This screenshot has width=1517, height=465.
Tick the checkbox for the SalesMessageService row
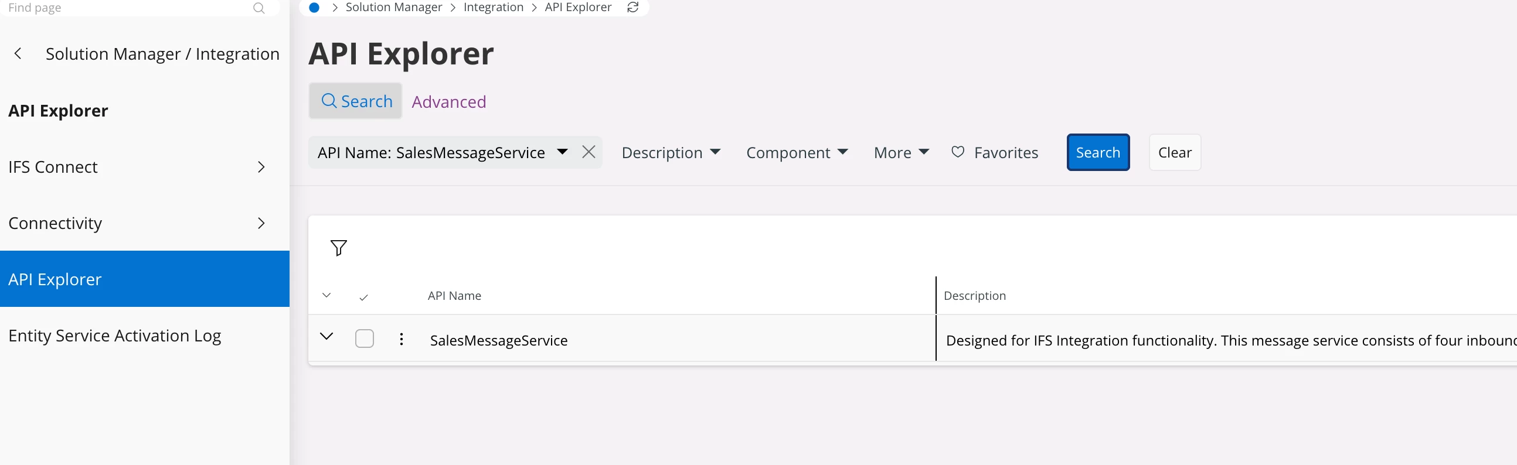(x=365, y=339)
